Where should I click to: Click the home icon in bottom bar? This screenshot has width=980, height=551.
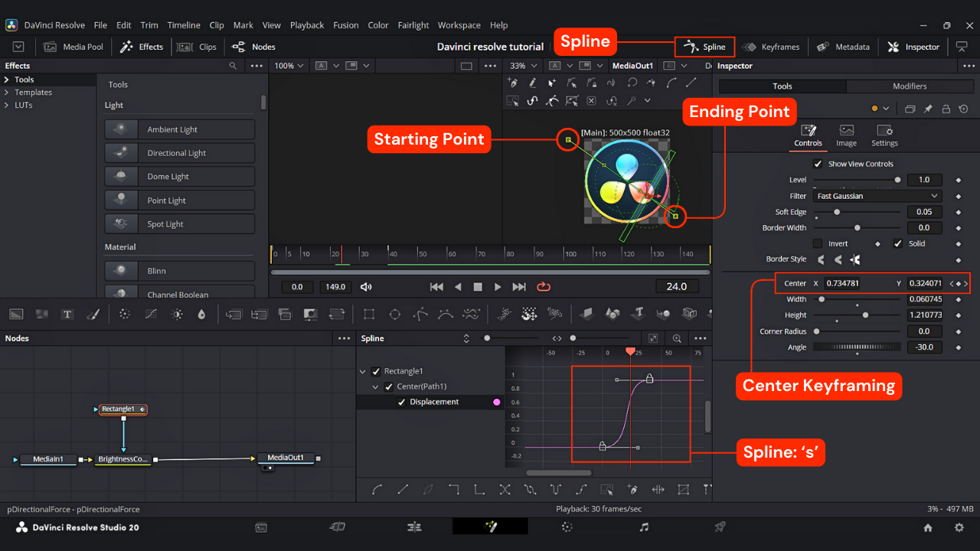pos(928,527)
